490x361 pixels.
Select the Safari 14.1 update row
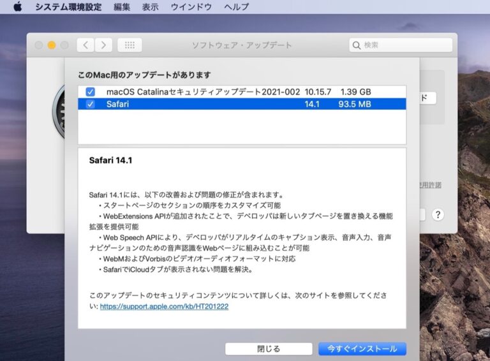tap(242, 104)
